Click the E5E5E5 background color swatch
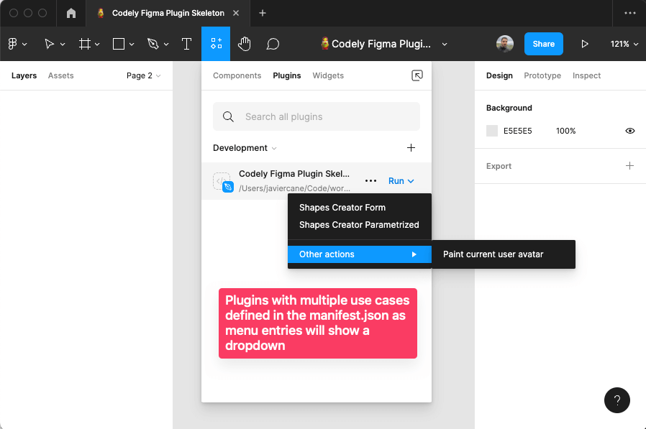Screen dimensions: 646x429 coord(492,131)
